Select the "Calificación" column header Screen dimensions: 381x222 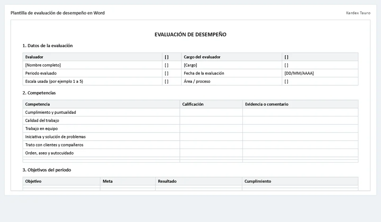tap(211, 104)
